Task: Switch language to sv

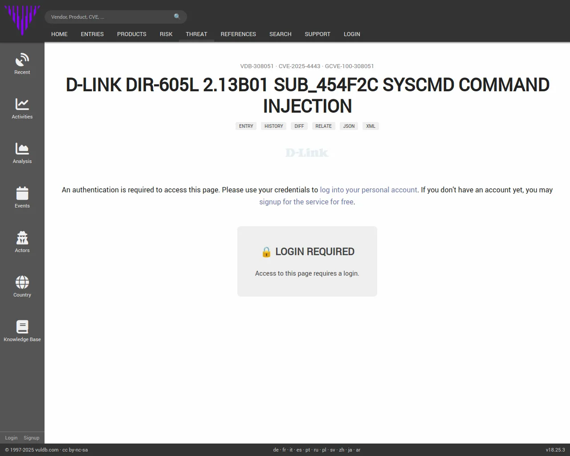Action: pyautogui.click(x=333, y=450)
